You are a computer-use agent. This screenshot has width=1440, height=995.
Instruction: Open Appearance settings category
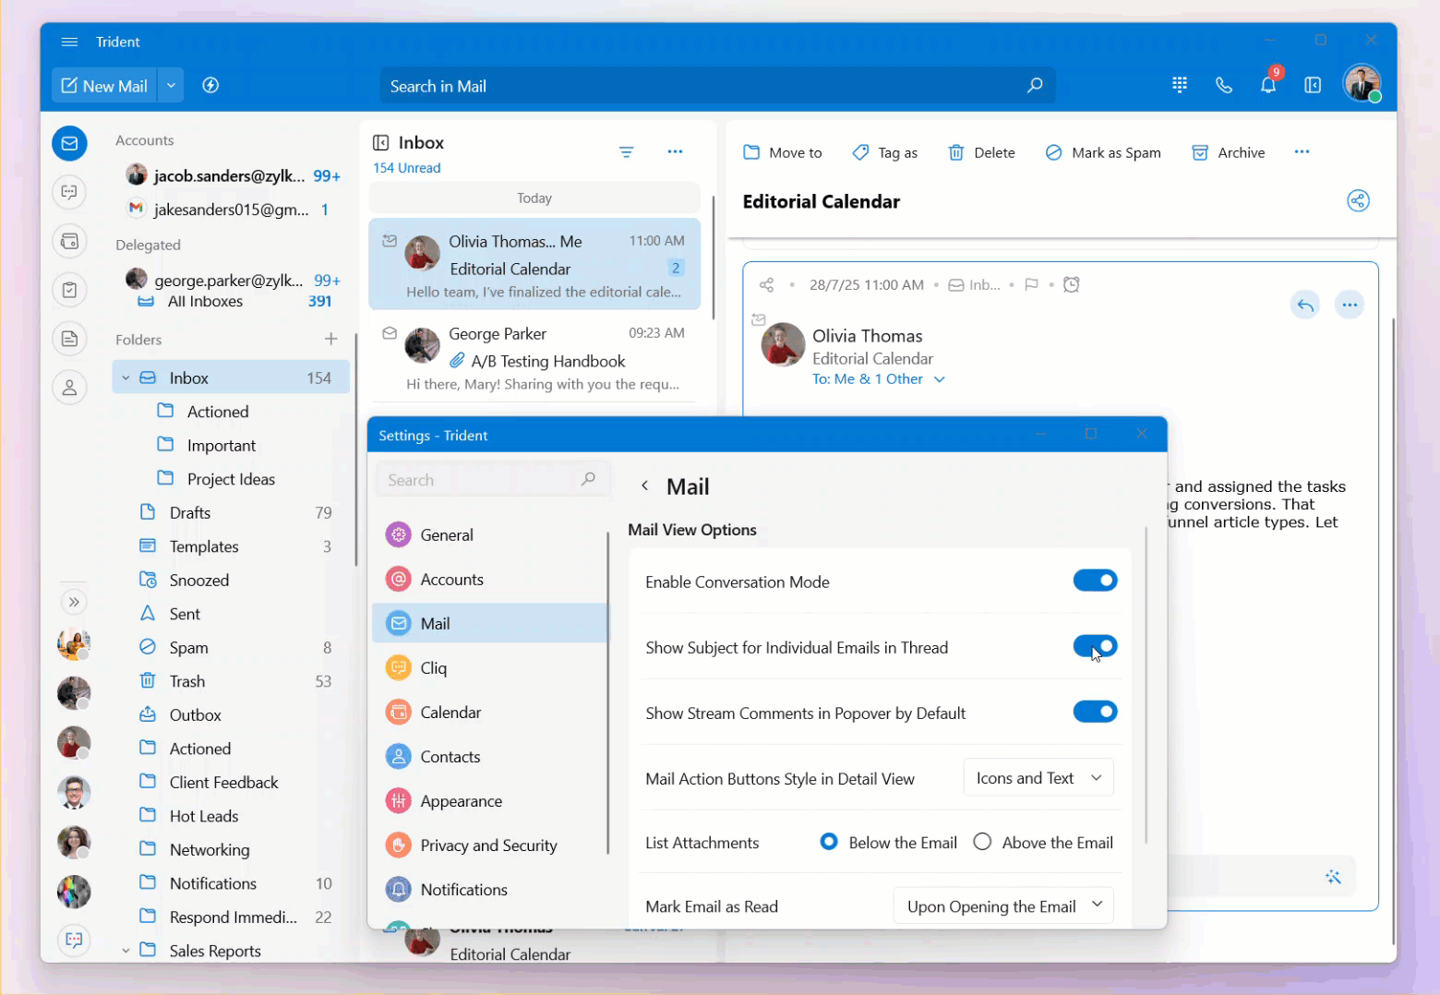click(490, 800)
